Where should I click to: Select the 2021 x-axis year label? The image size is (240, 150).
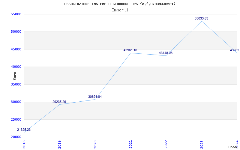point(130,143)
